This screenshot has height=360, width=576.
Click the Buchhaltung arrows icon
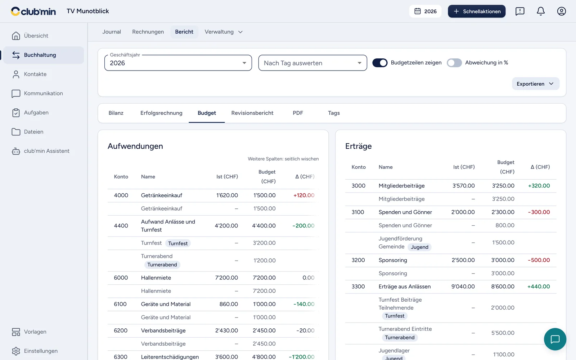click(16, 55)
